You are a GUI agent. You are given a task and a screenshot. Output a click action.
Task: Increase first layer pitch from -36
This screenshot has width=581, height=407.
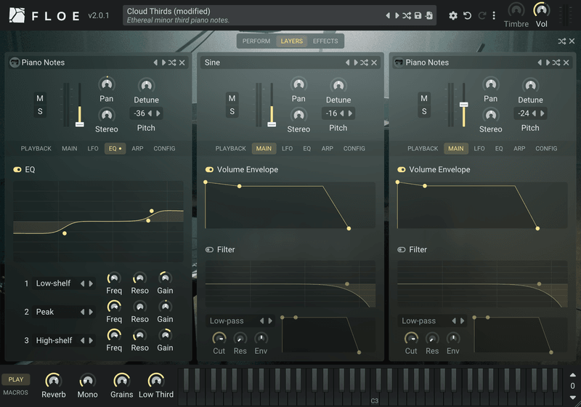pyautogui.click(x=158, y=113)
